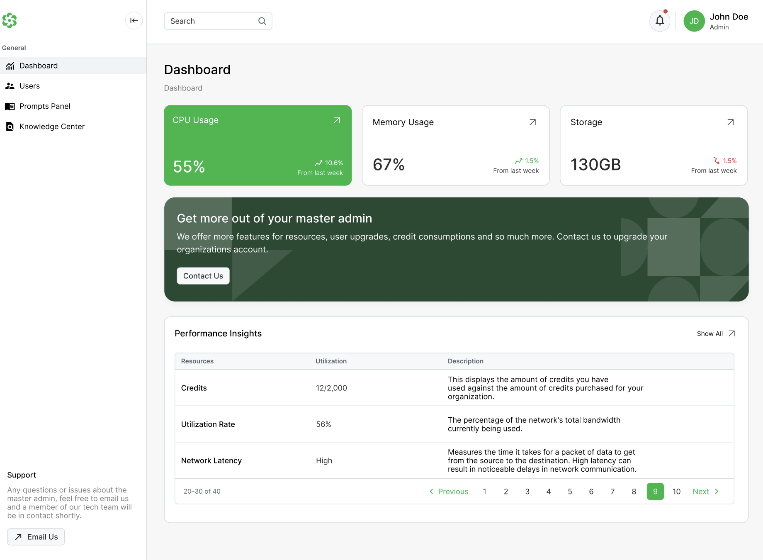Focus the Search input field
The height and width of the screenshot is (560, 763).
(218, 21)
